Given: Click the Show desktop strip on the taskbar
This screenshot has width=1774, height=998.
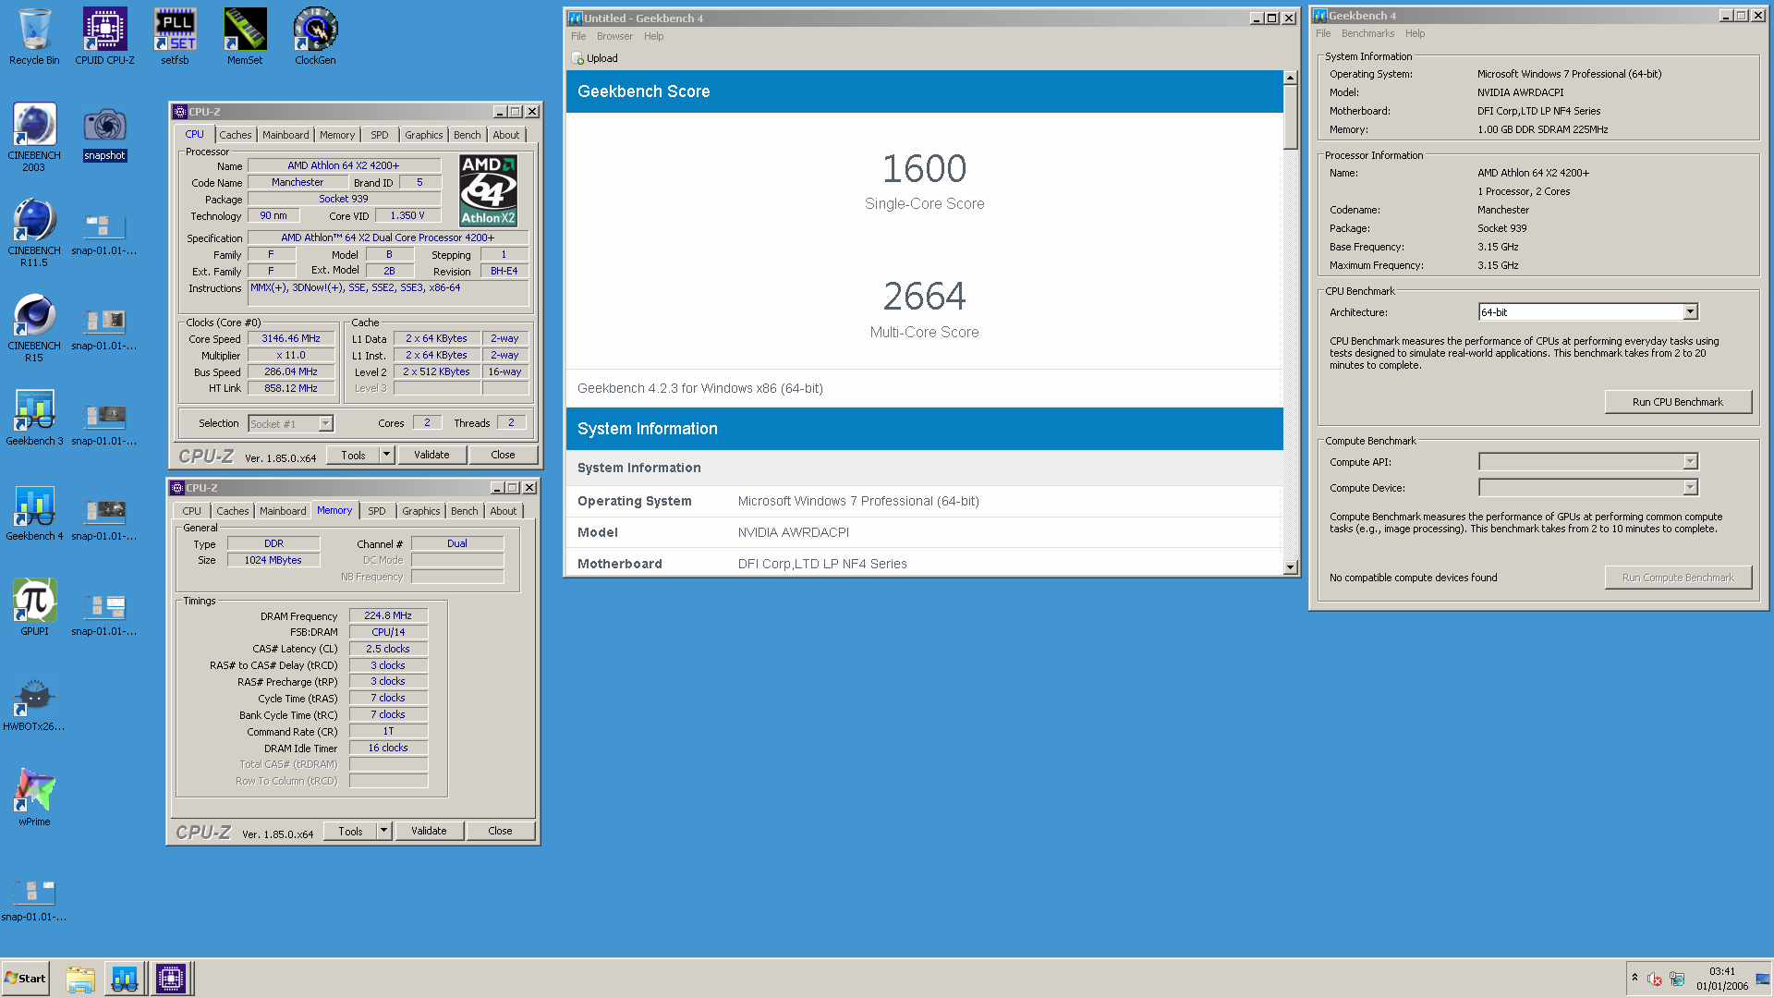Looking at the screenshot, I should coord(1763,979).
